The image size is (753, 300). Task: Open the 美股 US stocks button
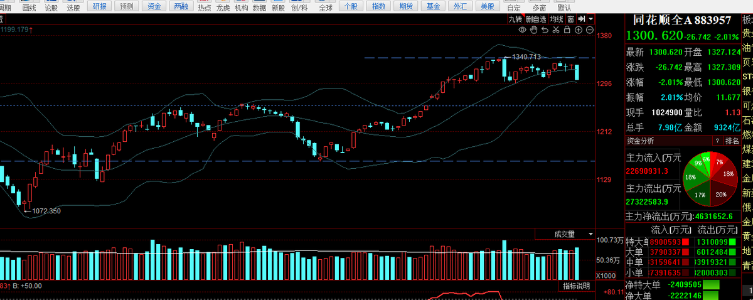(487, 6)
